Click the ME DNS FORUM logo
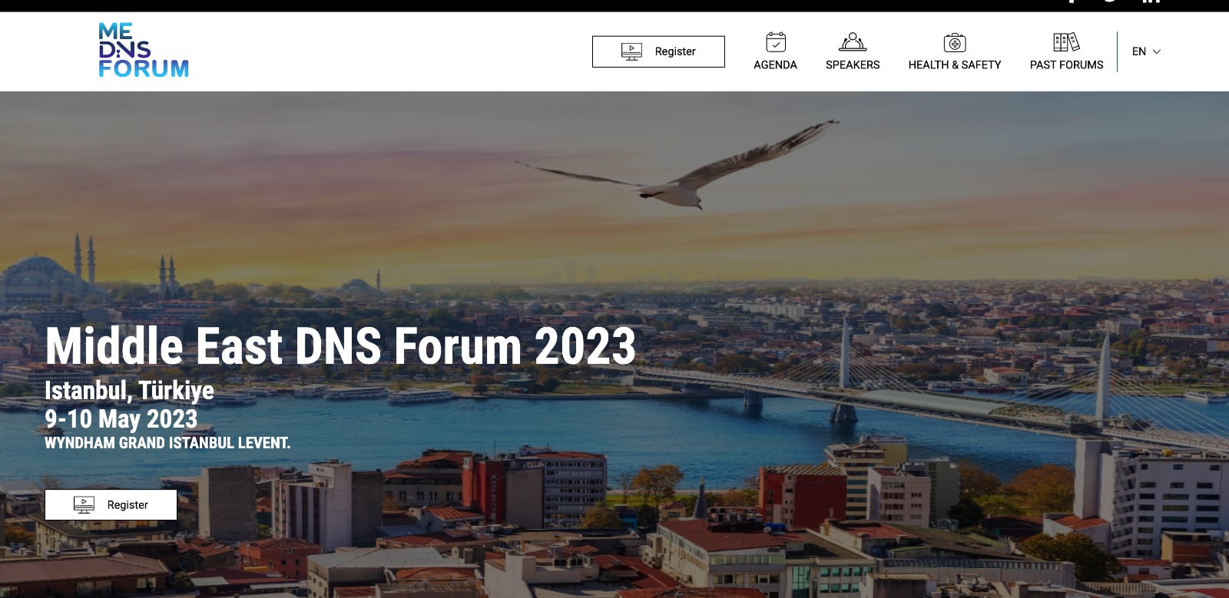Viewport: 1229px width, 598px height. tap(144, 50)
